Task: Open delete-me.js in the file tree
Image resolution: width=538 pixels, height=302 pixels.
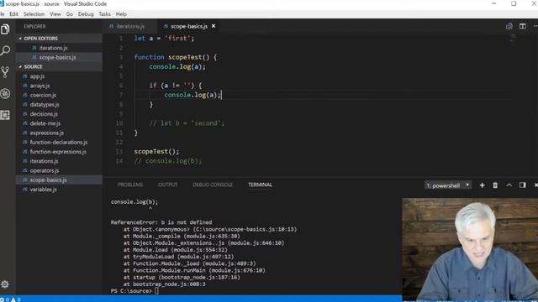Action: 59,123
